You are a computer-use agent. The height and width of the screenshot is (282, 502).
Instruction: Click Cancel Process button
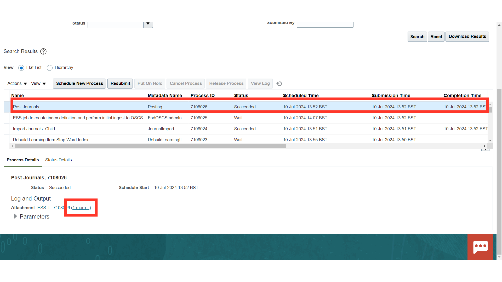(186, 84)
